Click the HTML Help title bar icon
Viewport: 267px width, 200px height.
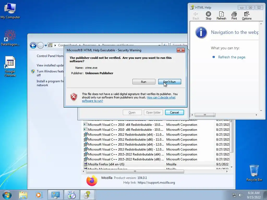(192, 7)
